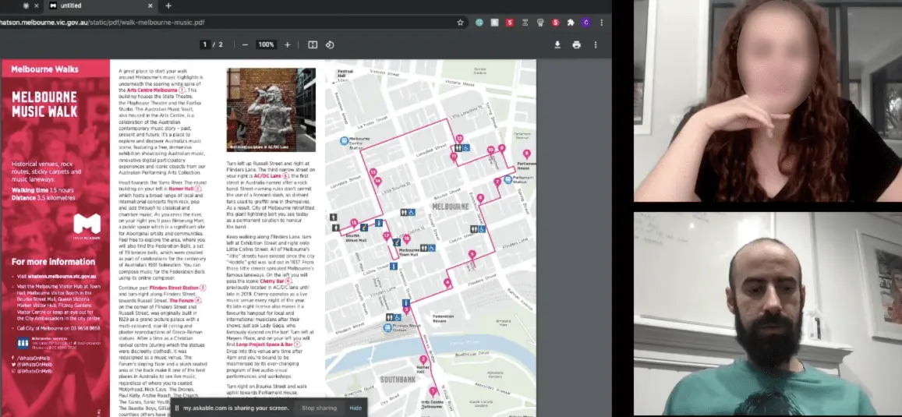This screenshot has width=902, height=417.
Task: Zoom in the PDF with plus button
Action: pyautogui.click(x=287, y=44)
